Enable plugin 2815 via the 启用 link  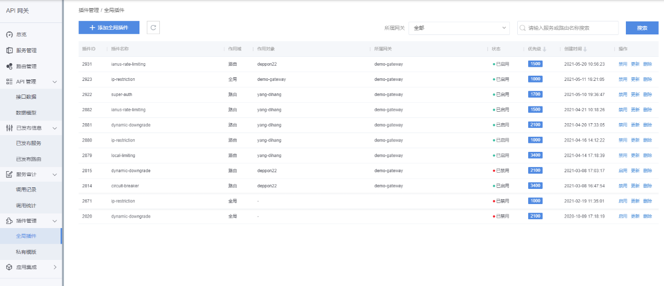point(623,171)
